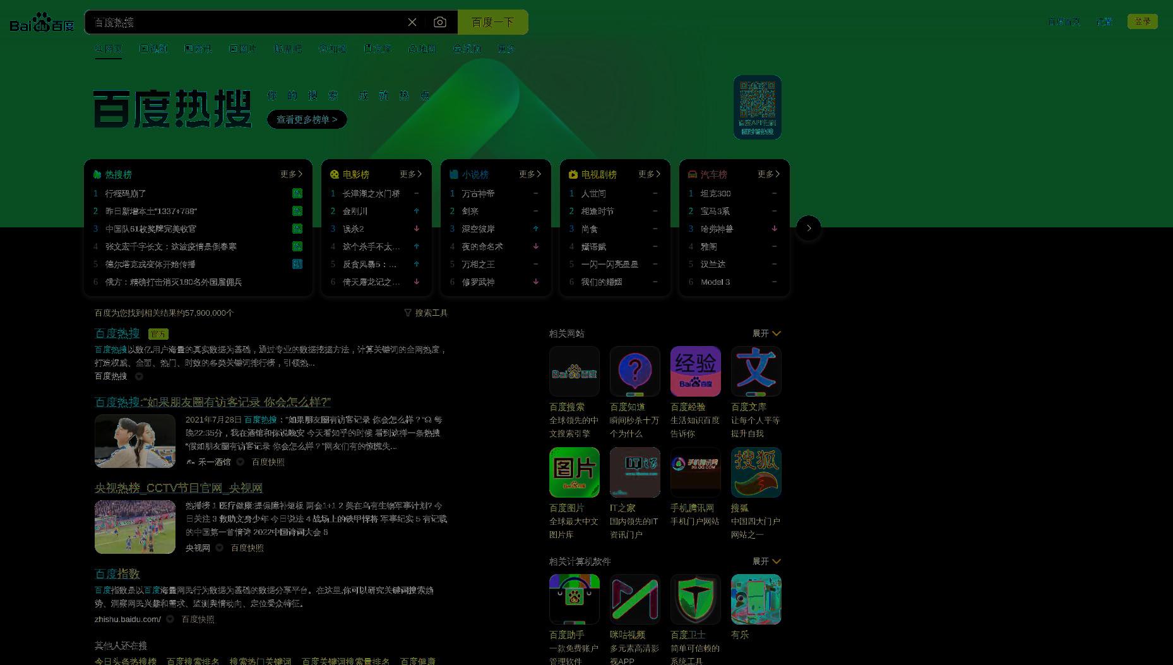Viewport: 1173px width, 665px height.
Task: Clear the search box with the X icon
Action: [x=412, y=22]
